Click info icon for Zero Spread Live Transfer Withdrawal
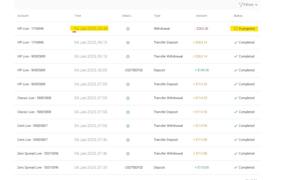 click(128, 154)
